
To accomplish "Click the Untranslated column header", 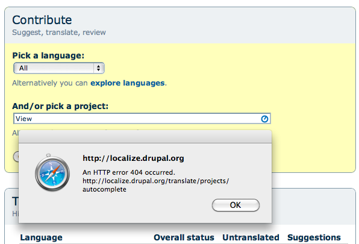I will pos(251,237).
